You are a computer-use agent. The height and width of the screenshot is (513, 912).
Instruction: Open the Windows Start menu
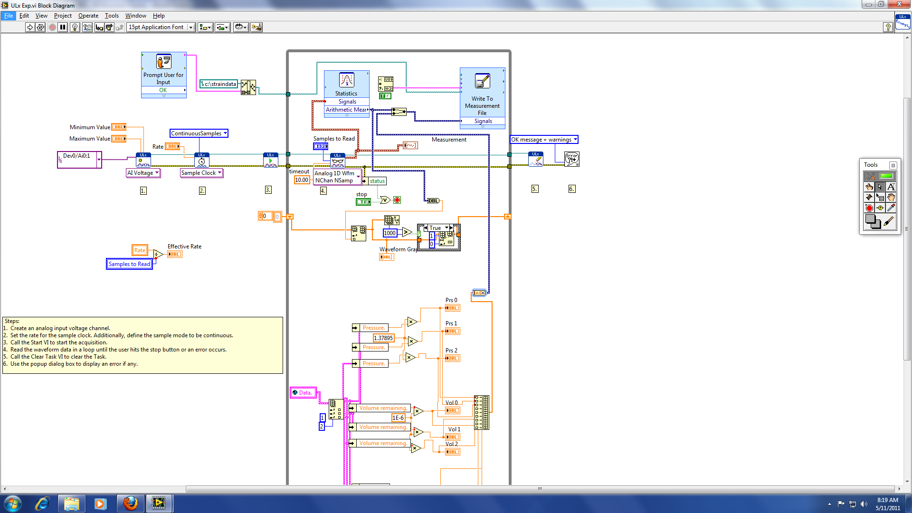12,503
